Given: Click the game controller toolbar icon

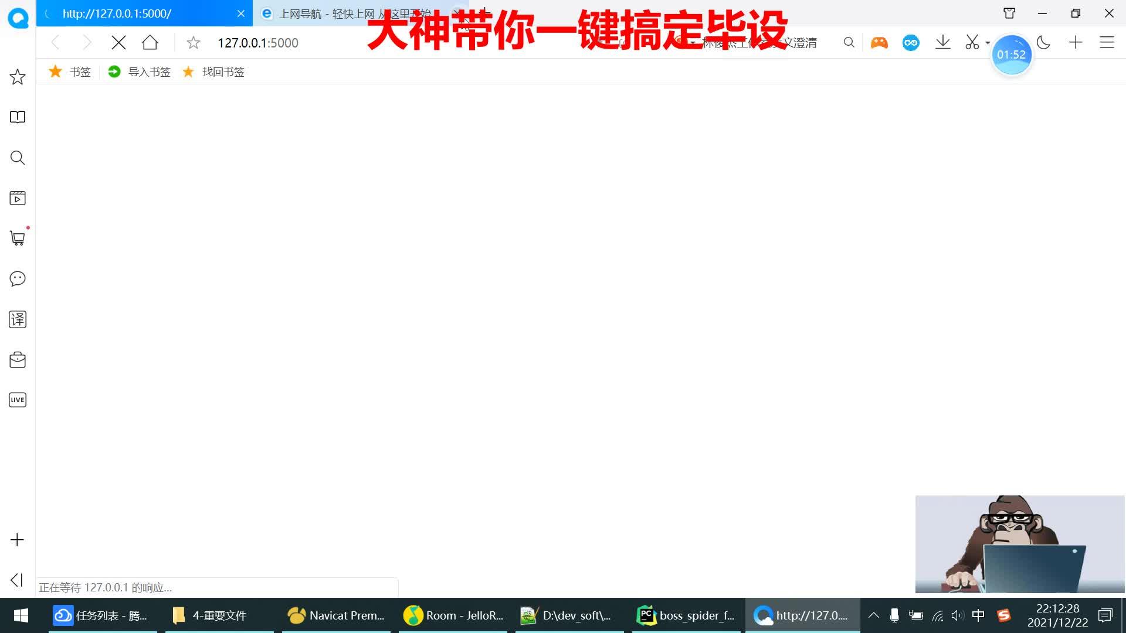Looking at the screenshot, I should coord(879,43).
